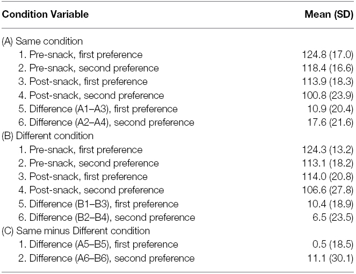Click the value 114.0 (20.8)
Viewport: 356px width, 274px height.
328,177
